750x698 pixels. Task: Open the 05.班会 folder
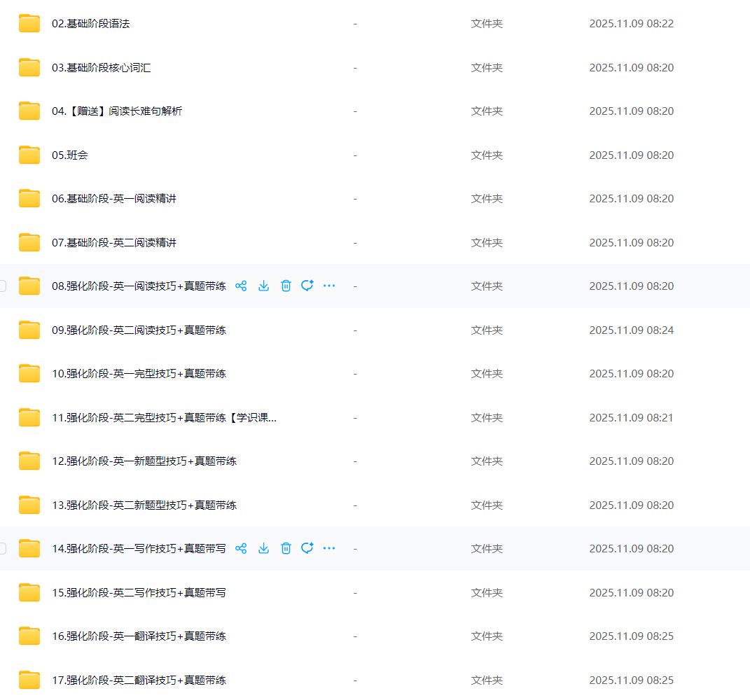point(70,155)
